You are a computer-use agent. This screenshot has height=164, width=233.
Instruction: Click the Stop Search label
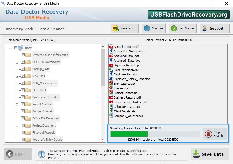click(x=218, y=134)
